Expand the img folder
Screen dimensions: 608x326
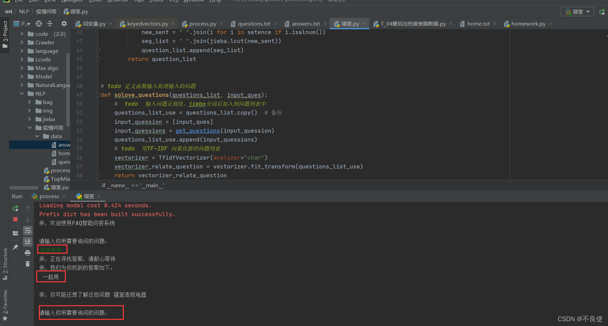pos(29,110)
